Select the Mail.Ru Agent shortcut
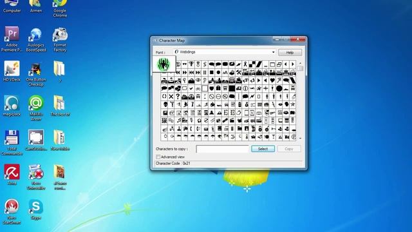 coord(36,108)
